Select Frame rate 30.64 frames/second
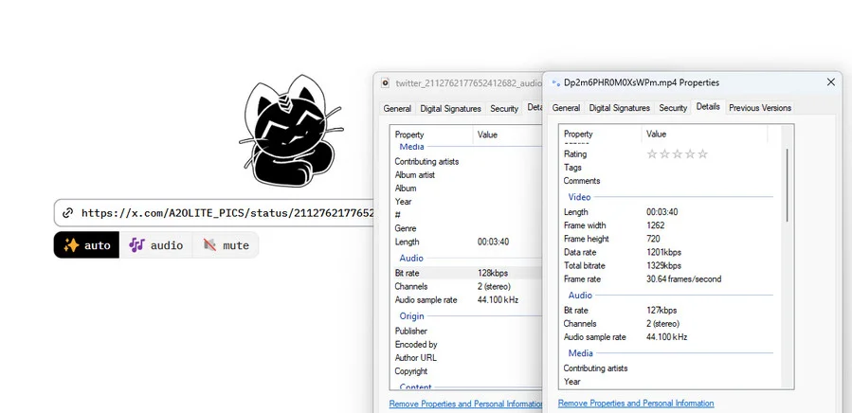 (683, 279)
